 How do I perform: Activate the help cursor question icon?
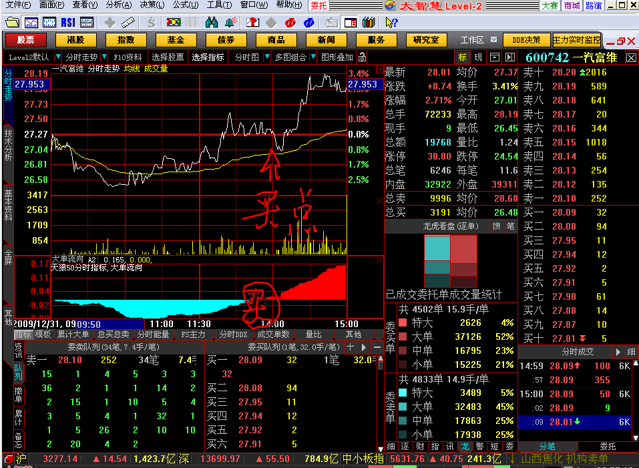click(391, 23)
